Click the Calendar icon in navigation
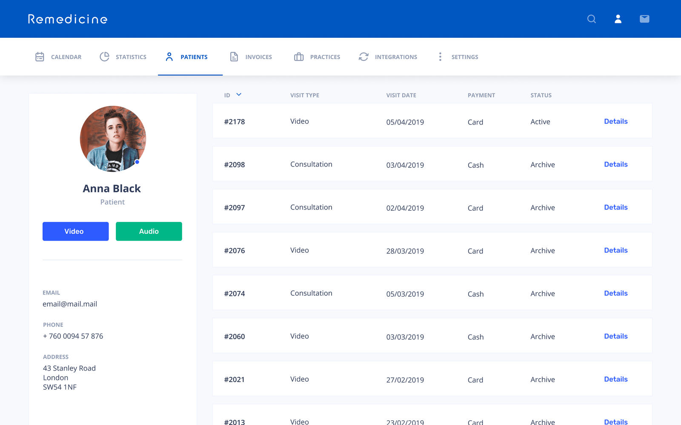This screenshot has height=425, width=681. tap(40, 57)
